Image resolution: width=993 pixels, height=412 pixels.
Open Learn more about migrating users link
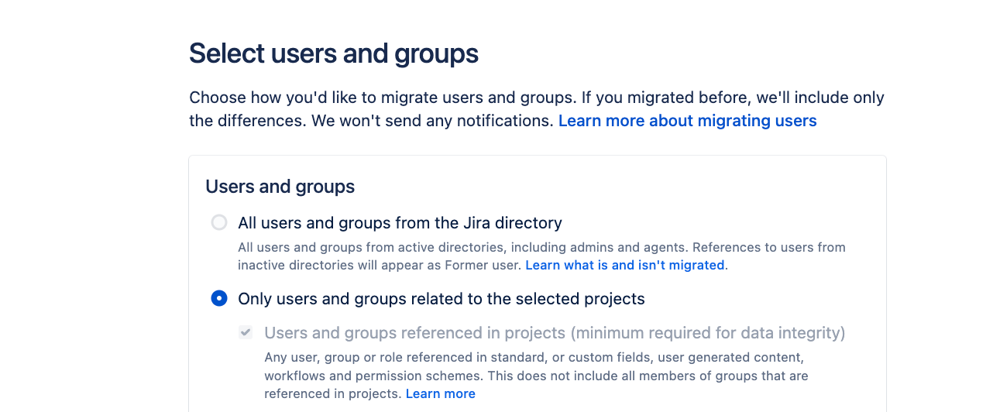(687, 121)
